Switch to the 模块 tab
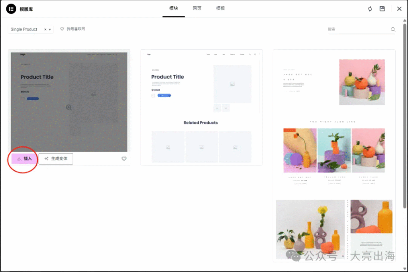 (174, 8)
